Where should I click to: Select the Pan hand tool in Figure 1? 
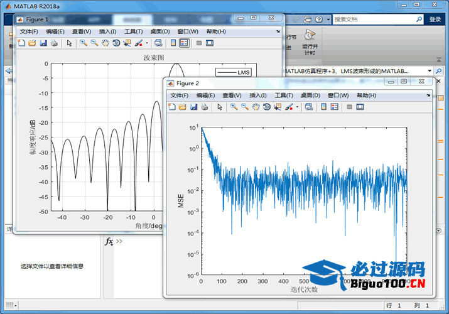[105, 43]
